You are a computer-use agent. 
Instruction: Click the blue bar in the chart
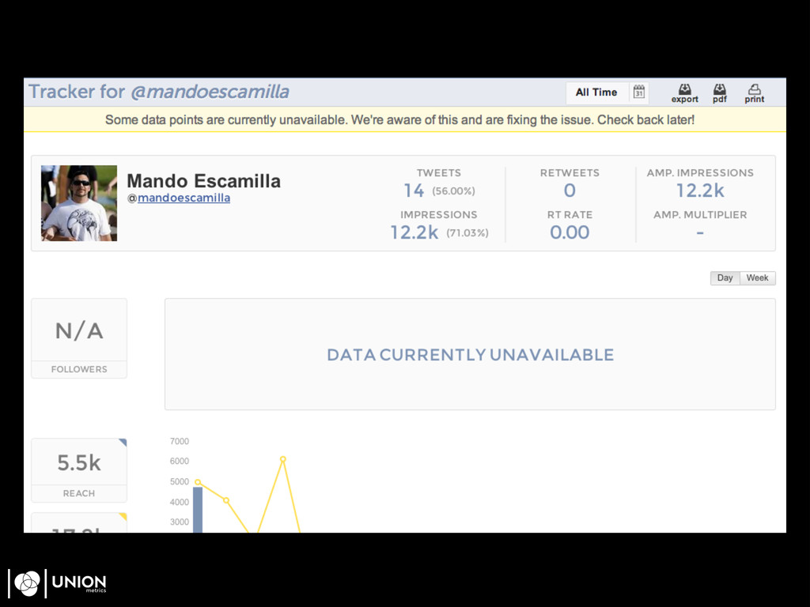click(198, 510)
